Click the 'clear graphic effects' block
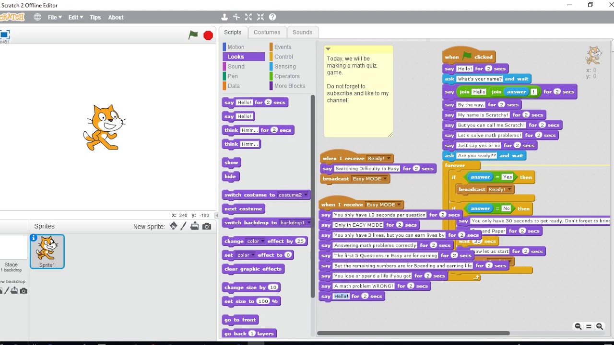614x345 pixels. click(253, 269)
